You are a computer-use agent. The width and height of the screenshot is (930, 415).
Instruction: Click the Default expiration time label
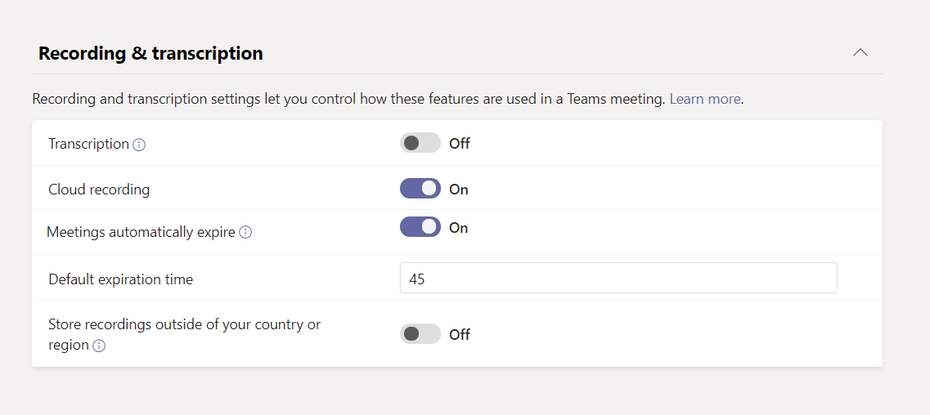click(120, 279)
